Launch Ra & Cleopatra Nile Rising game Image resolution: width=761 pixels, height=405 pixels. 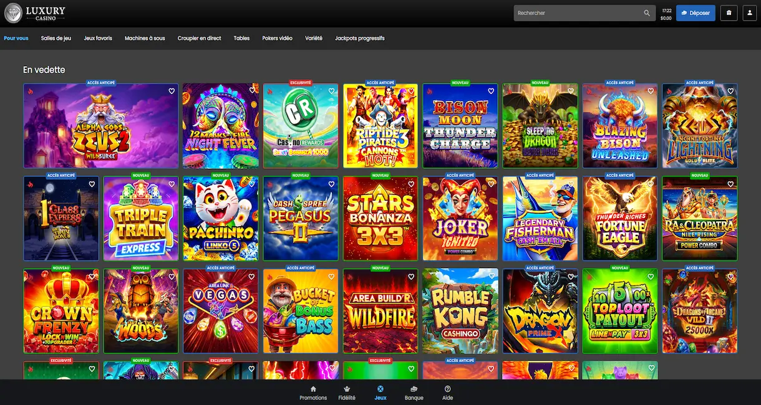(700, 219)
